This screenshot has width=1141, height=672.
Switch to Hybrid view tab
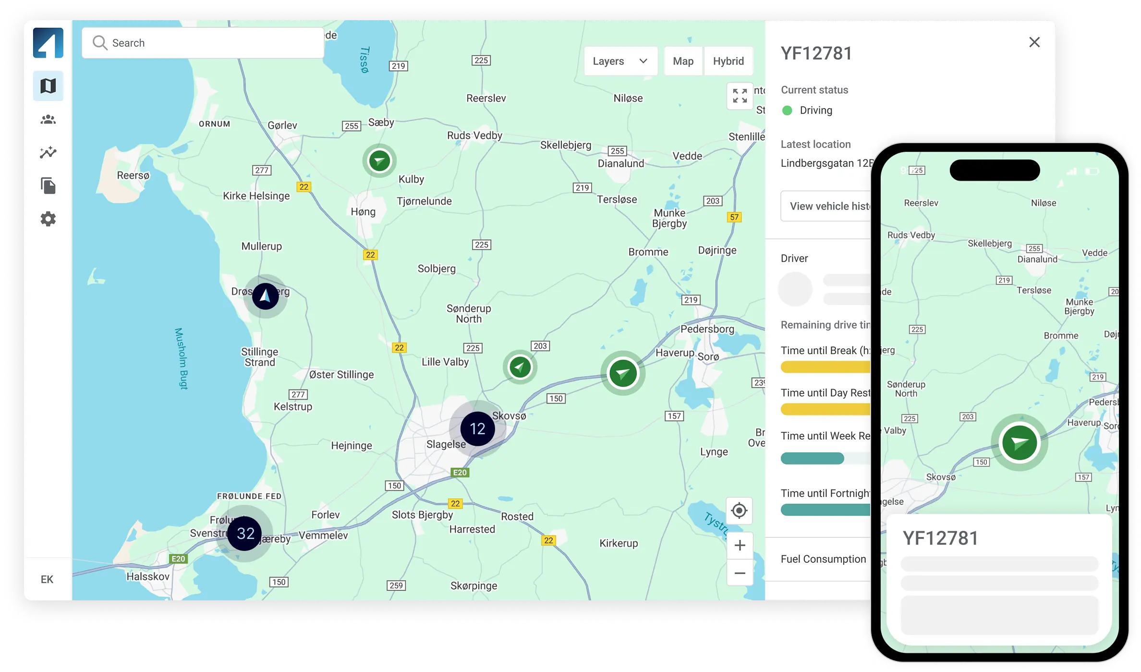(728, 61)
